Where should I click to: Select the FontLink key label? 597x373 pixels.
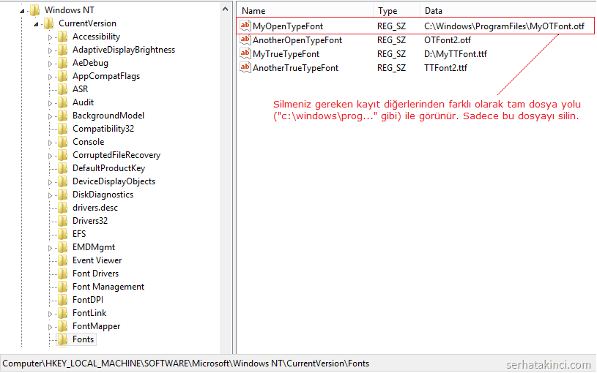[x=89, y=313]
